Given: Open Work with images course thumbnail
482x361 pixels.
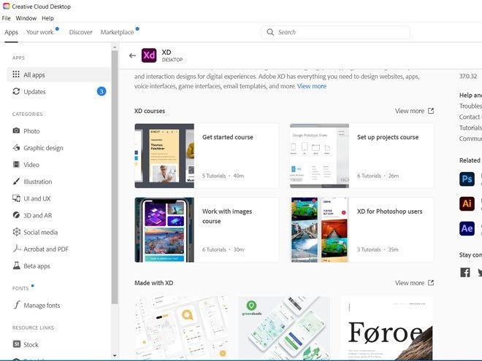Looking at the screenshot, I should click(x=164, y=230).
